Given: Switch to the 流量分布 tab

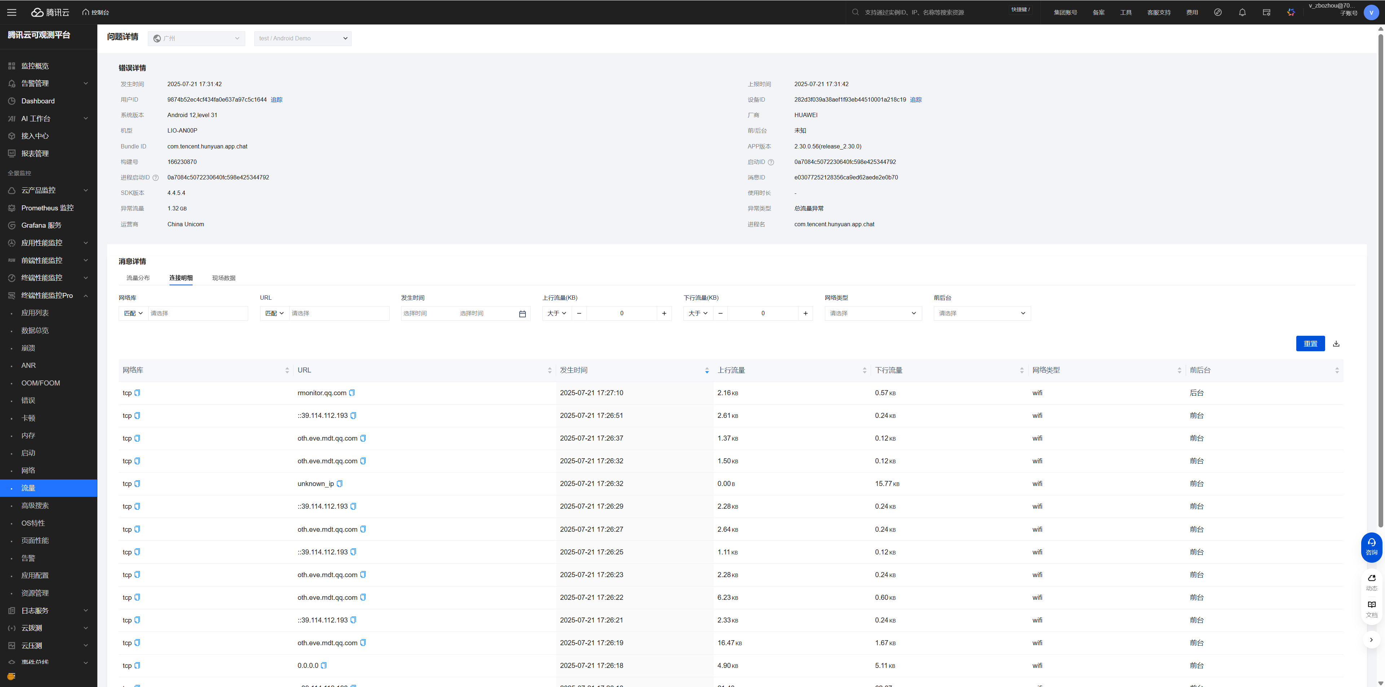Looking at the screenshot, I should (138, 278).
